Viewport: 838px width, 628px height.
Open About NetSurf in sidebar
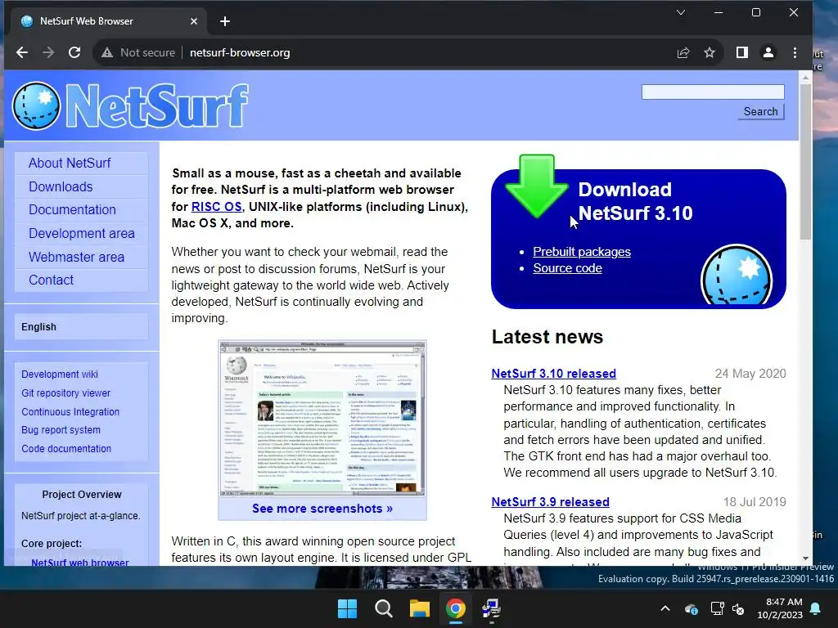click(70, 163)
